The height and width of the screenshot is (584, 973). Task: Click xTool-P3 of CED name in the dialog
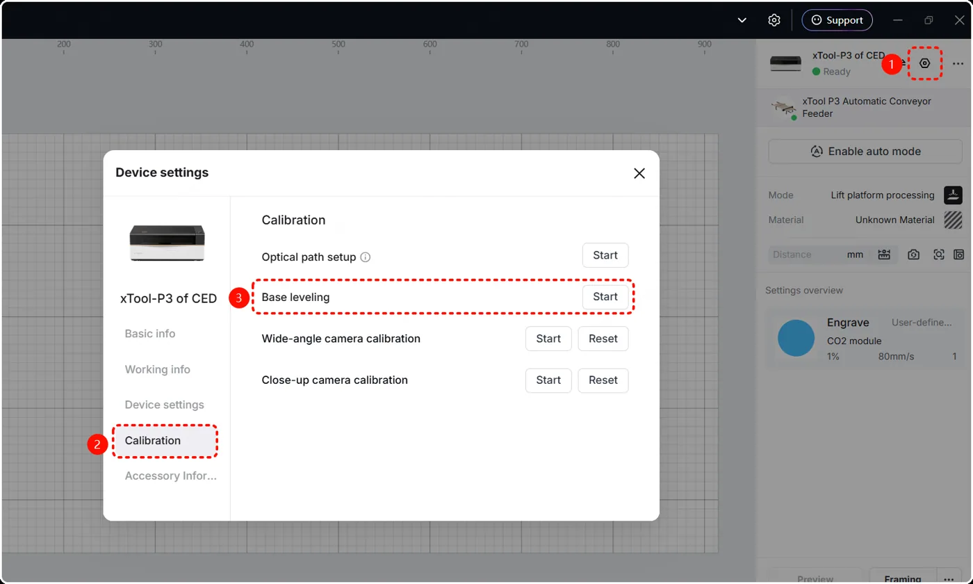pyautogui.click(x=168, y=299)
